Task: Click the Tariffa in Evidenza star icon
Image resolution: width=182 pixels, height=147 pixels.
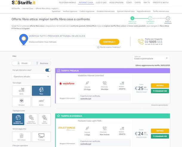Action: [x=58, y=116]
